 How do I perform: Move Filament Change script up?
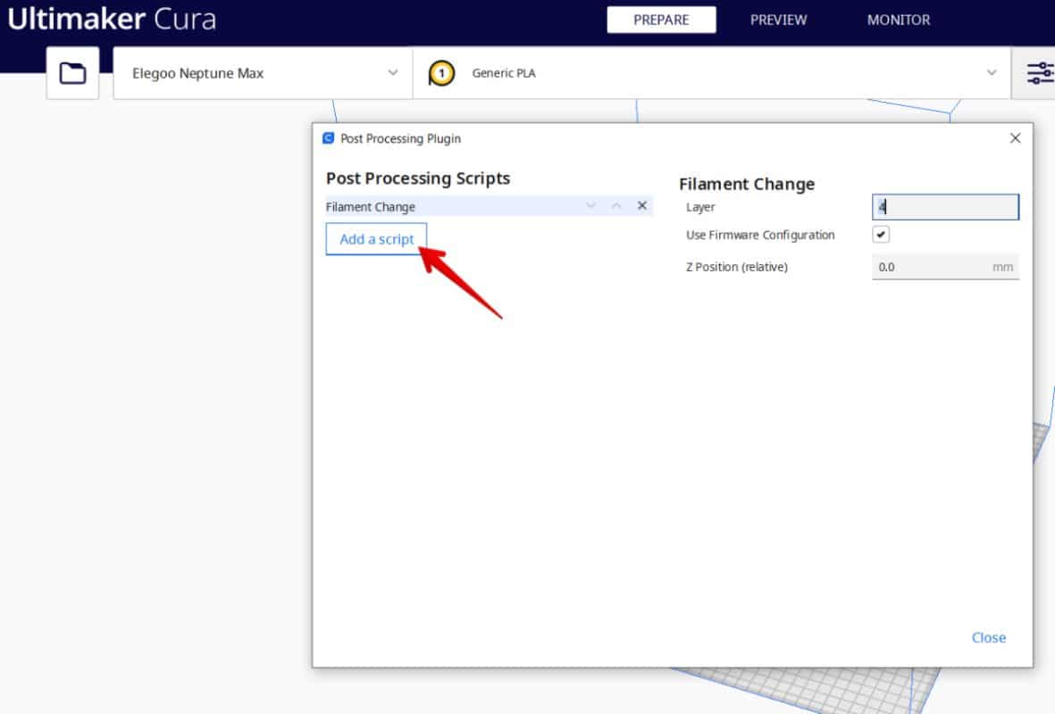click(615, 206)
